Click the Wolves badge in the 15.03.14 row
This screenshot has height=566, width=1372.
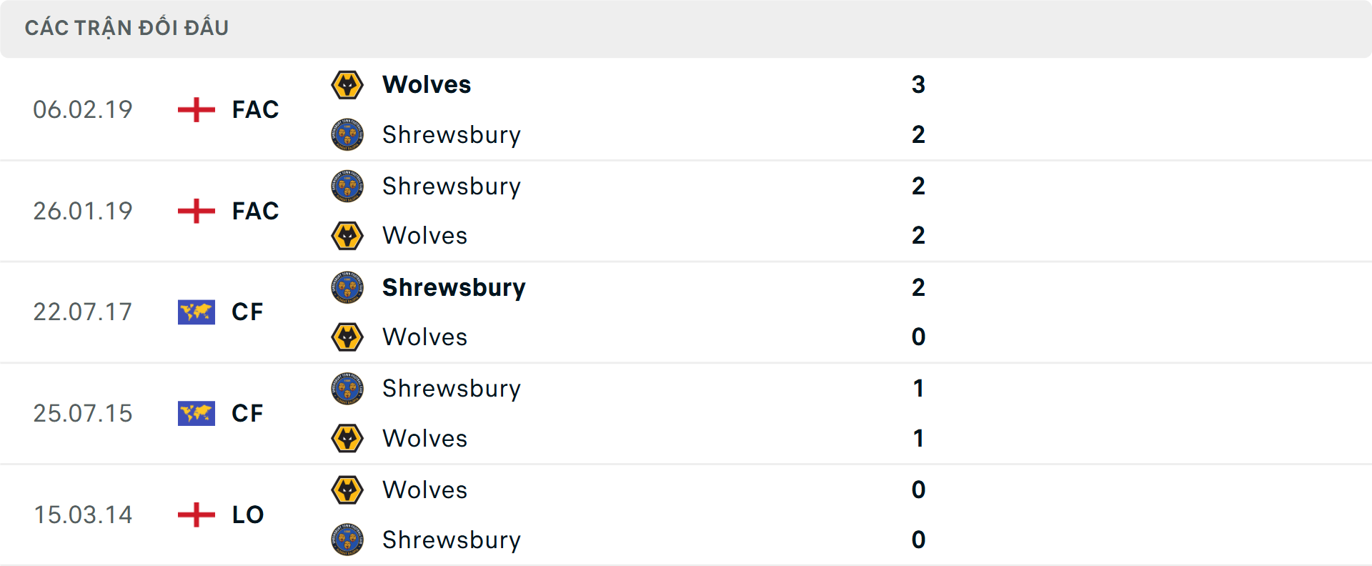point(348,490)
